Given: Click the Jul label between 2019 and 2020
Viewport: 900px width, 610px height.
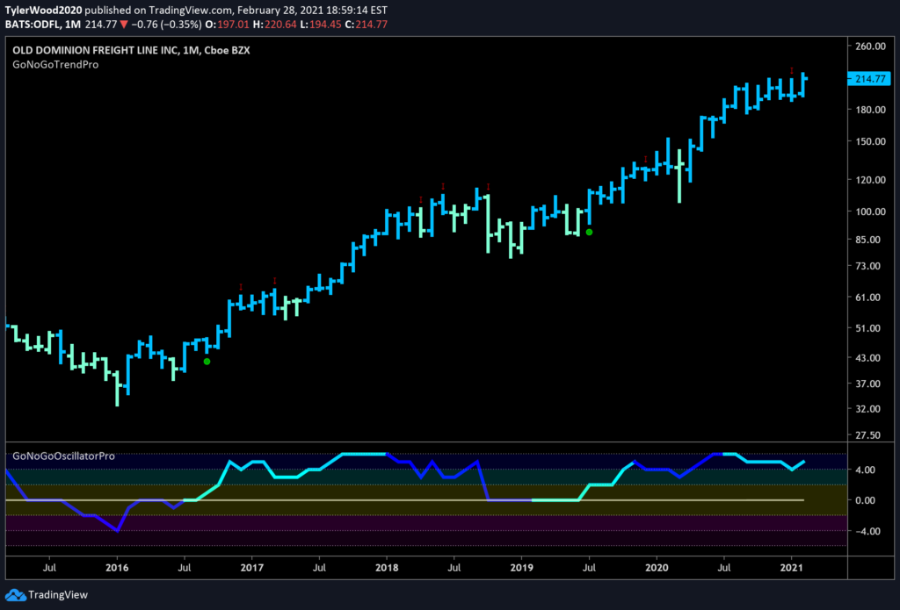Looking at the screenshot, I should [x=589, y=568].
